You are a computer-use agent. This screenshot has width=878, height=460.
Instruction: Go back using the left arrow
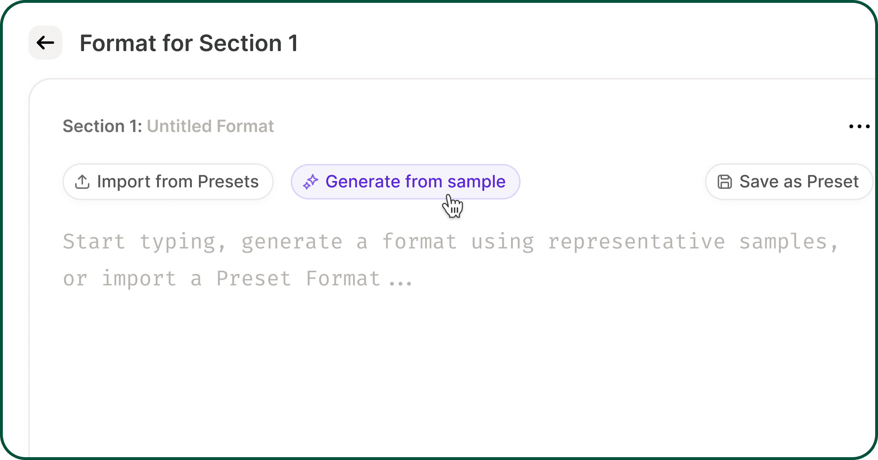coord(45,43)
